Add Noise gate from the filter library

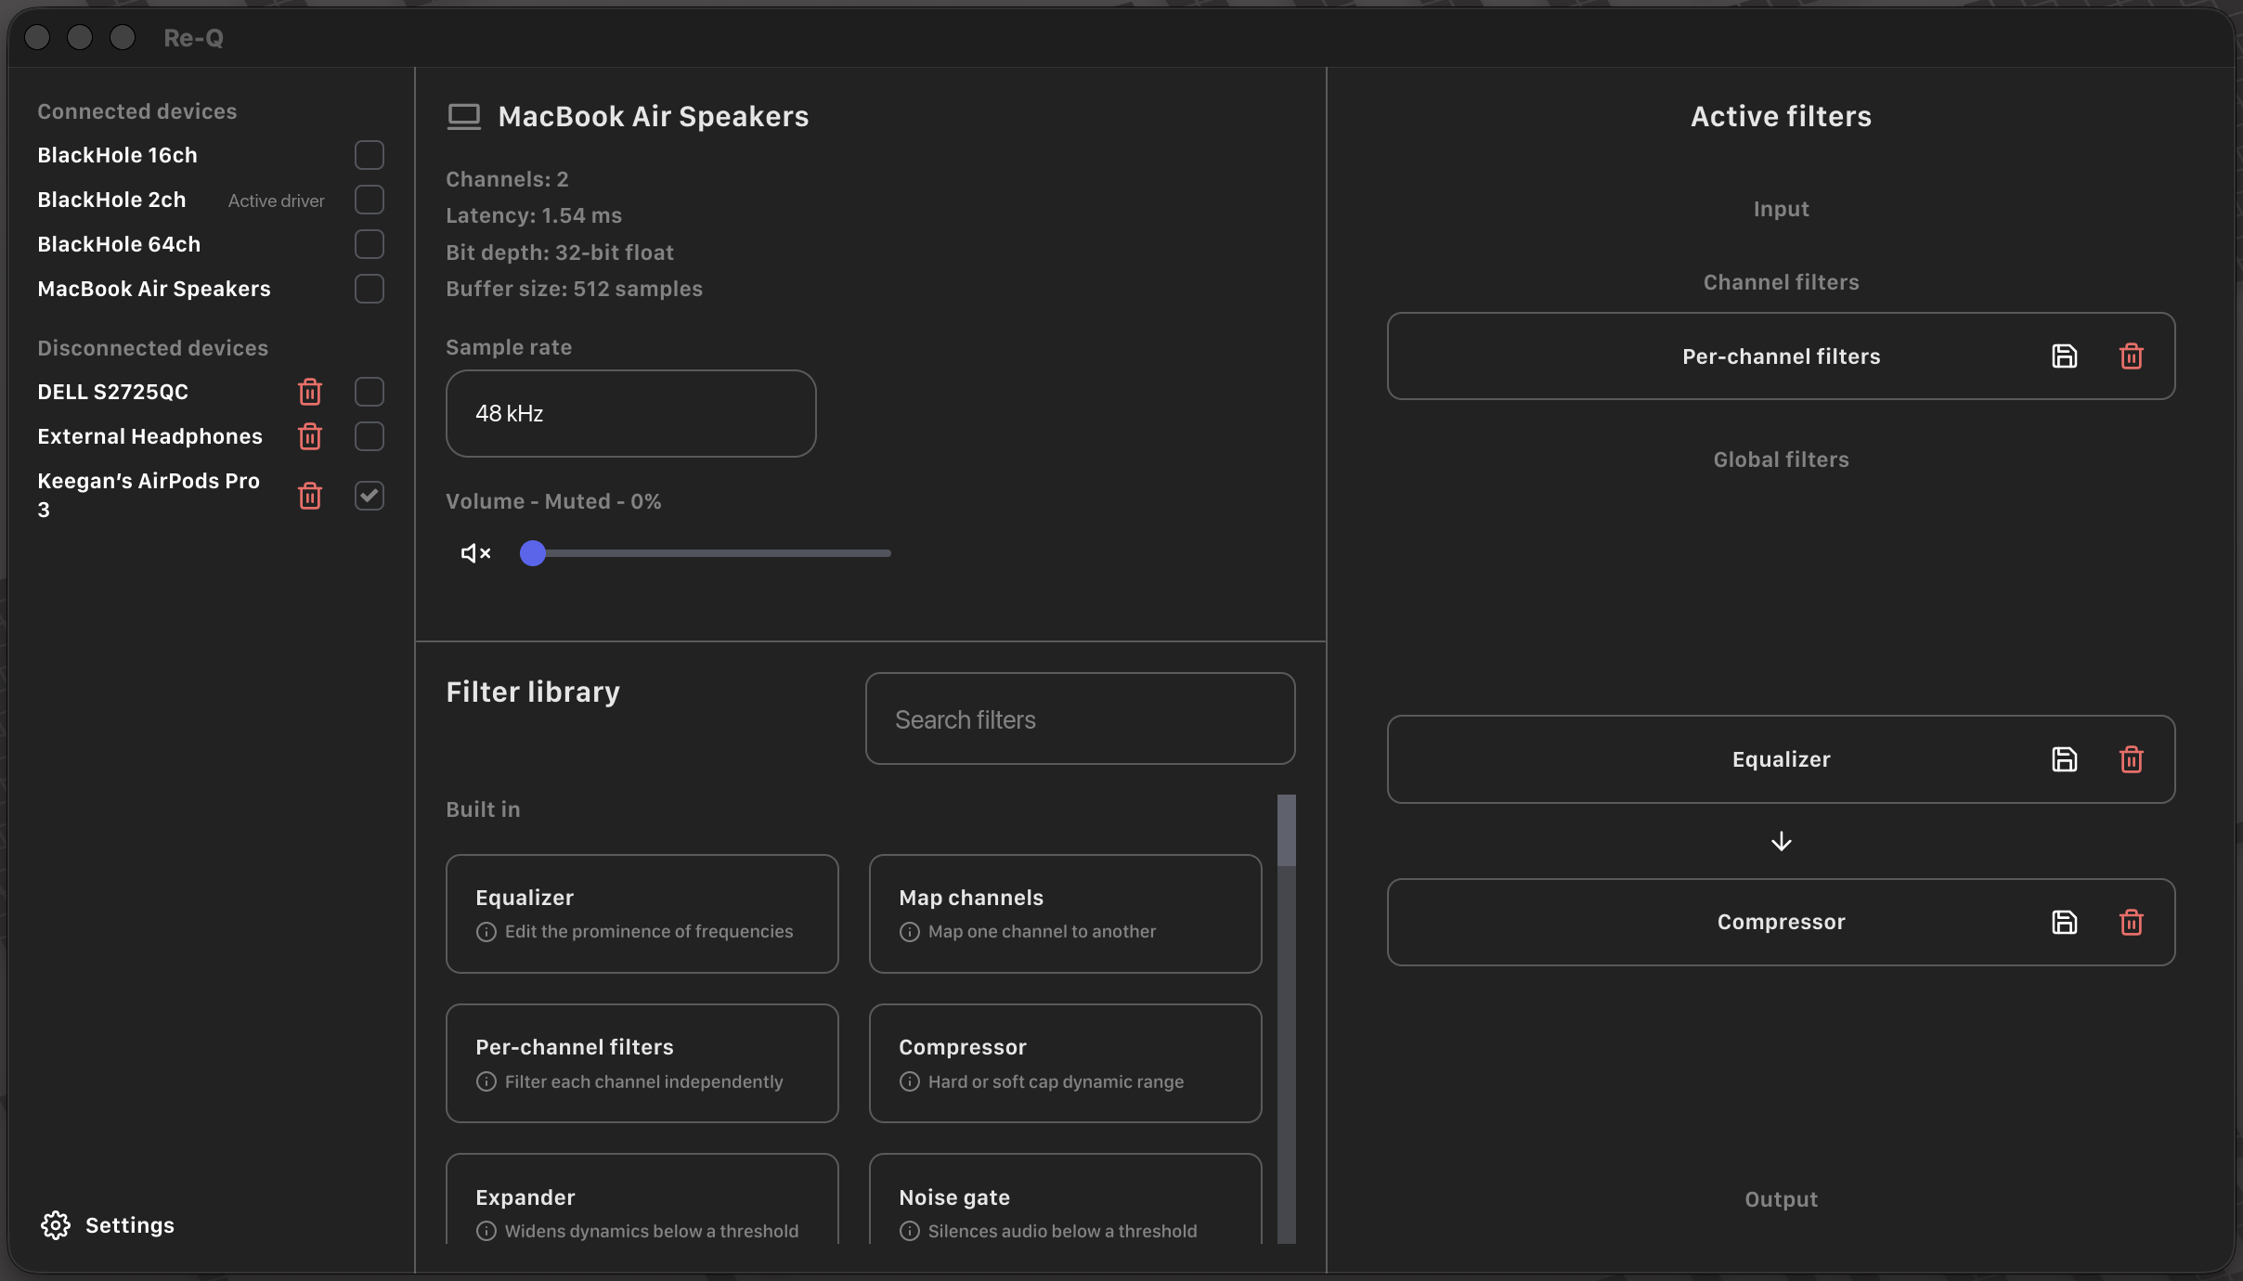coord(1066,1199)
